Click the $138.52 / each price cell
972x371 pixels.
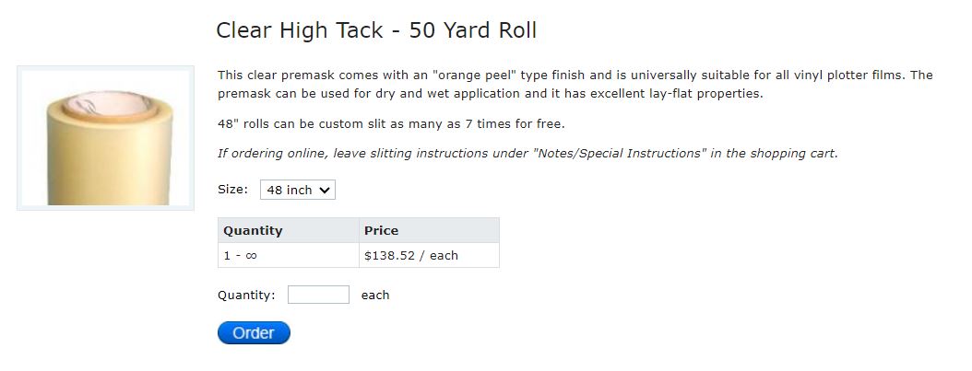coord(429,255)
